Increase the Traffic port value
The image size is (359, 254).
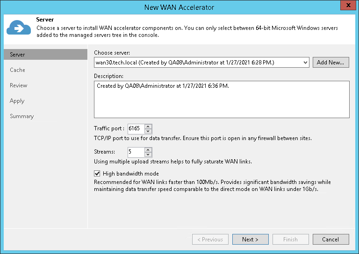click(148, 126)
